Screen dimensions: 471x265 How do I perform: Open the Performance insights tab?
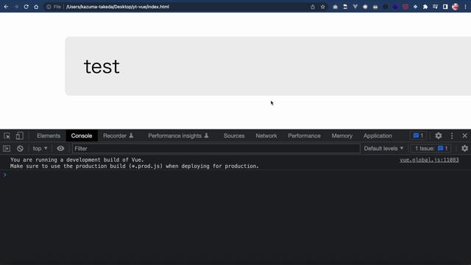(x=178, y=135)
